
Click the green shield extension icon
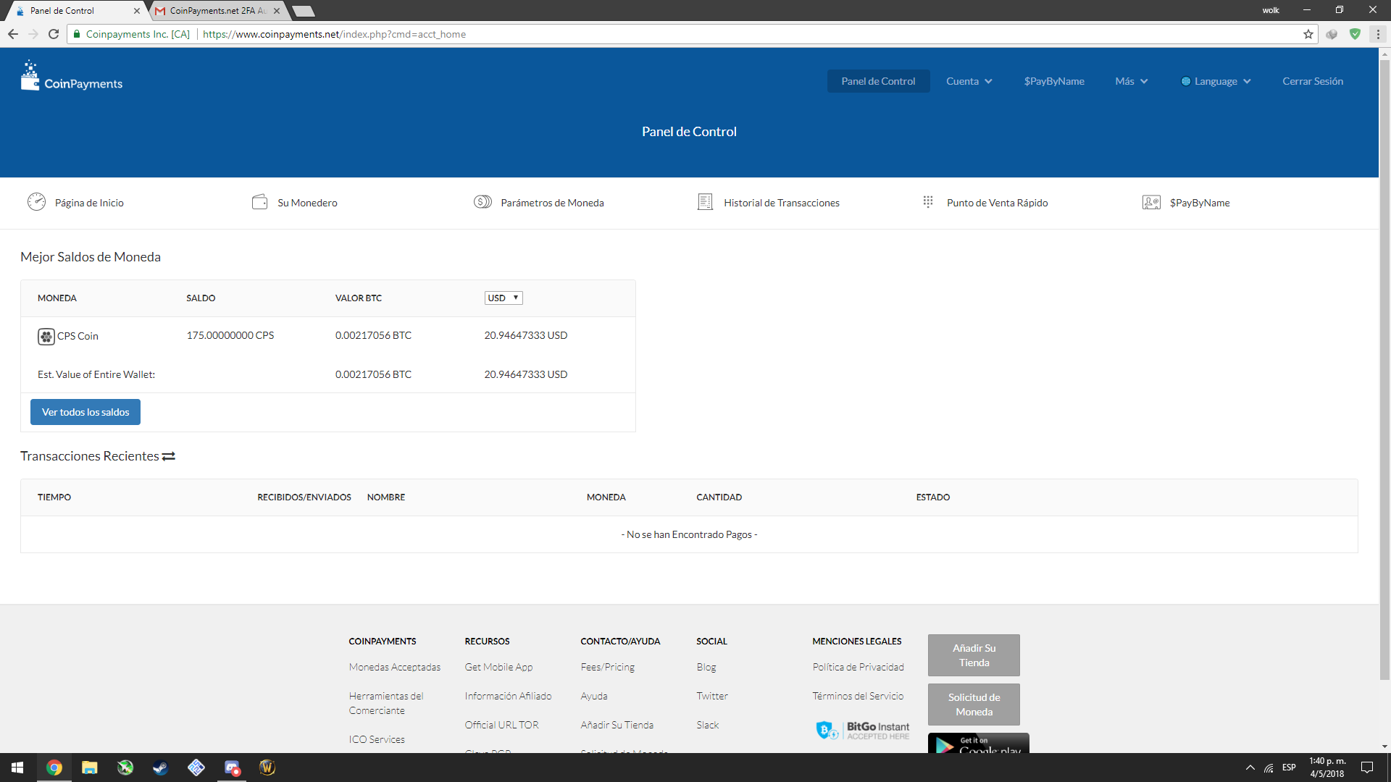coord(1355,34)
